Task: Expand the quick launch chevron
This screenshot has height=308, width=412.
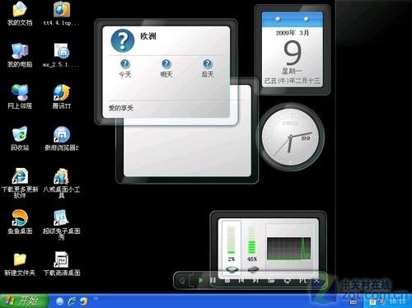Action: pos(96,299)
